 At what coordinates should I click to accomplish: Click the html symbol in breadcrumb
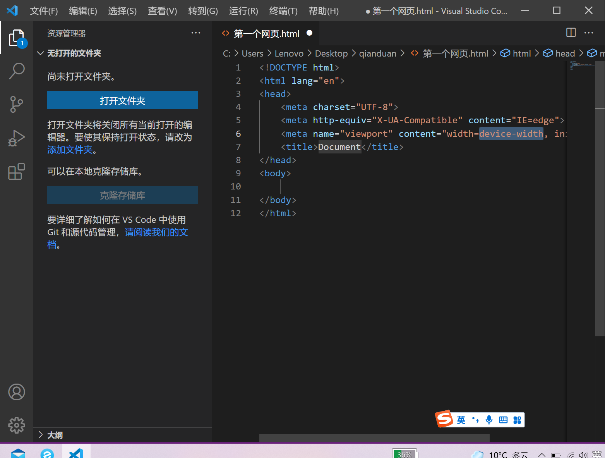(x=522, y=53)
